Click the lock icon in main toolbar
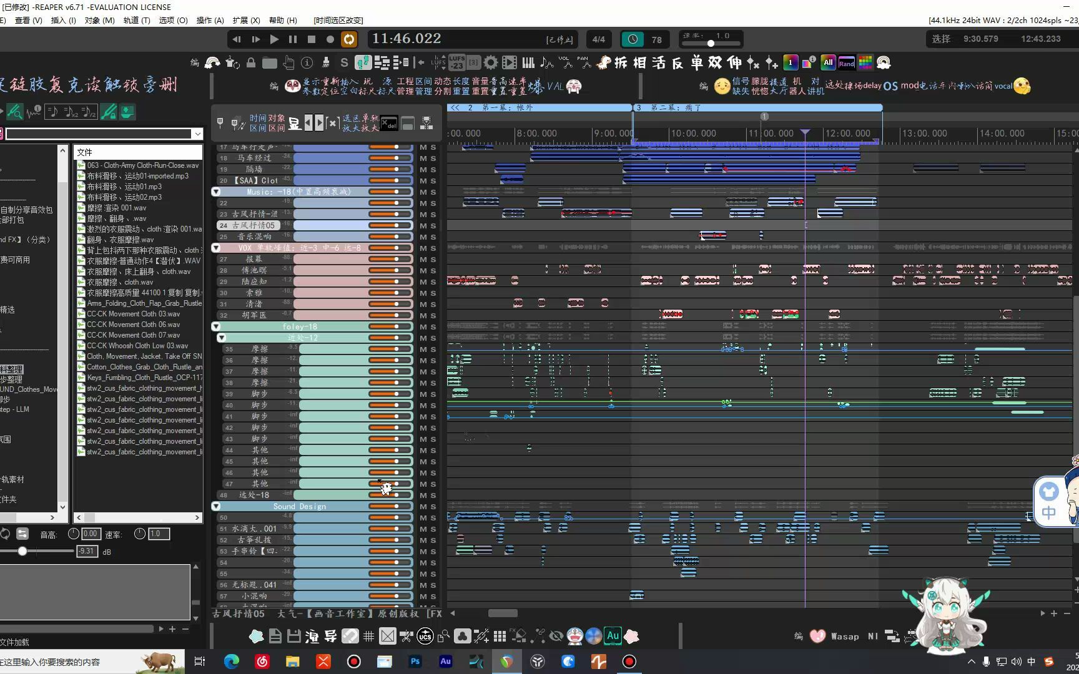Screen dimensions: 1079x674 click(x=251, y=62)
